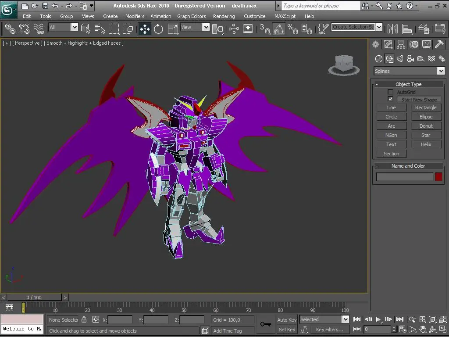Open the MAXScript menu

pos(285,16)
